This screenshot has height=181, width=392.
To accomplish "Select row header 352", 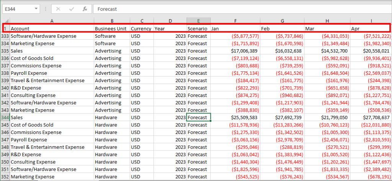I will pos(5,177).
